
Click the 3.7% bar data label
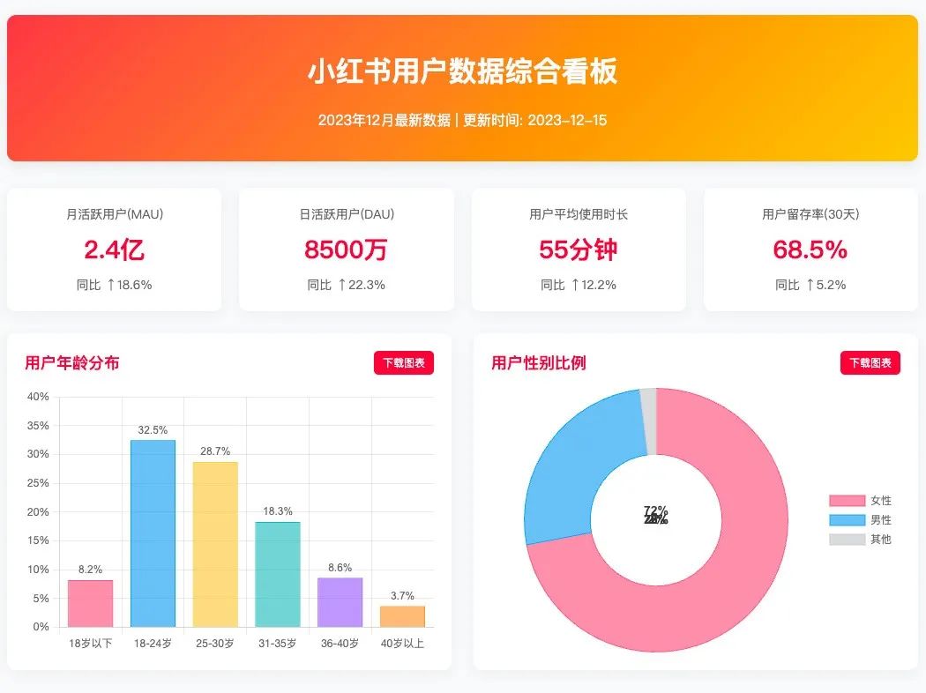coord(402,596)
